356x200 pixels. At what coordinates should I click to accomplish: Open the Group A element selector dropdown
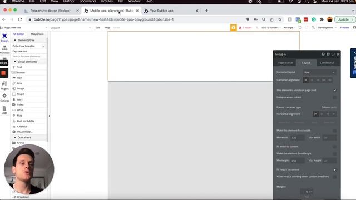71,28
